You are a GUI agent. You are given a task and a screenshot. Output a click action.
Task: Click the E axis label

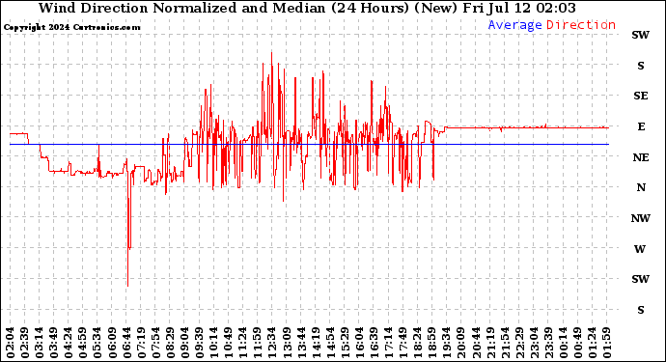pyautogui.click(x=641, y=126)
